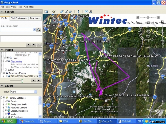Screen dimensions: 166x124
Task: Start the Places tour with play button
Action: pyautogui.click(x=33, y=80)
